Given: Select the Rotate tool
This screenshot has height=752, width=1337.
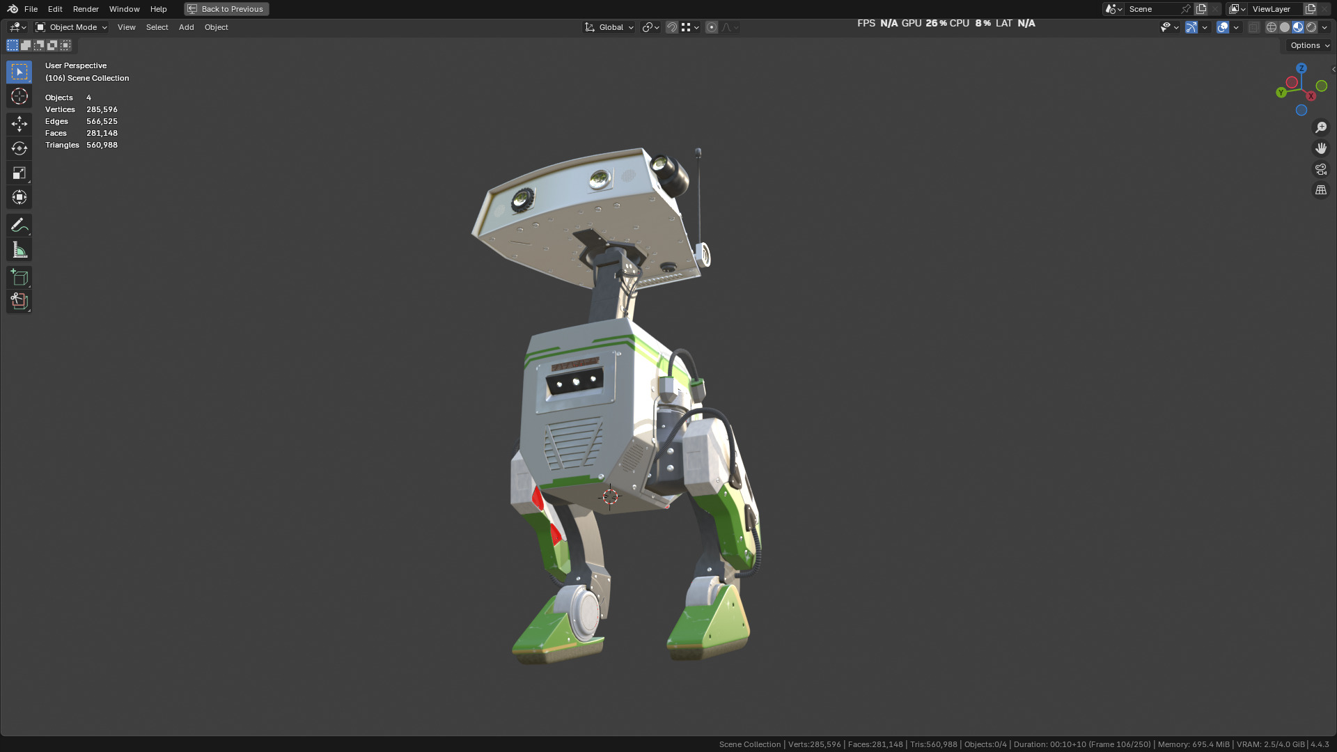Looking at the screenshot, I should 19,148.
